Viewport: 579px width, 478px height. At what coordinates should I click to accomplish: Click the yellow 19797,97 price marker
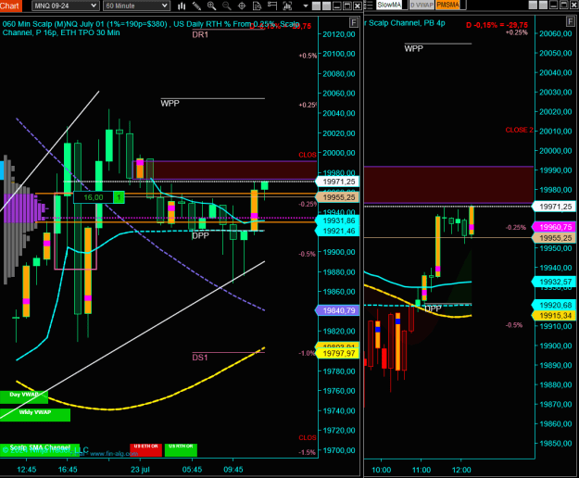tap(337, 354)
